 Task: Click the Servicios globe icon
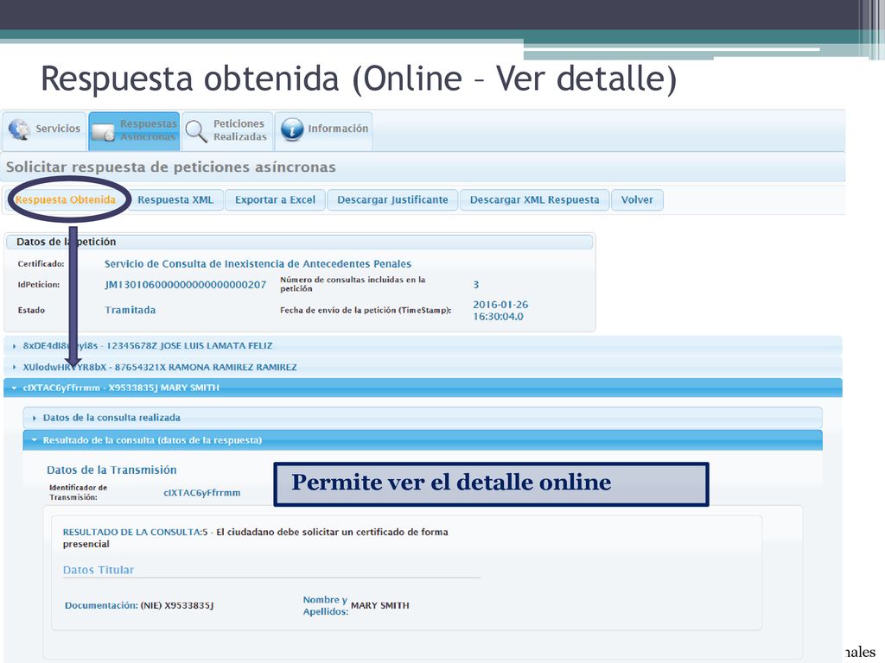click(19, 129)
